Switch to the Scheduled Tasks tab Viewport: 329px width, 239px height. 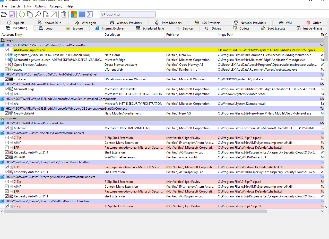pos(150,28)
